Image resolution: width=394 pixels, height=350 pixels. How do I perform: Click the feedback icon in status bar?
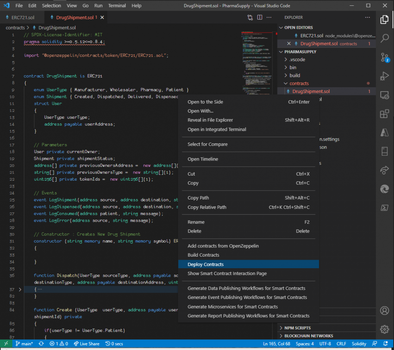click(x=374, y=343)
